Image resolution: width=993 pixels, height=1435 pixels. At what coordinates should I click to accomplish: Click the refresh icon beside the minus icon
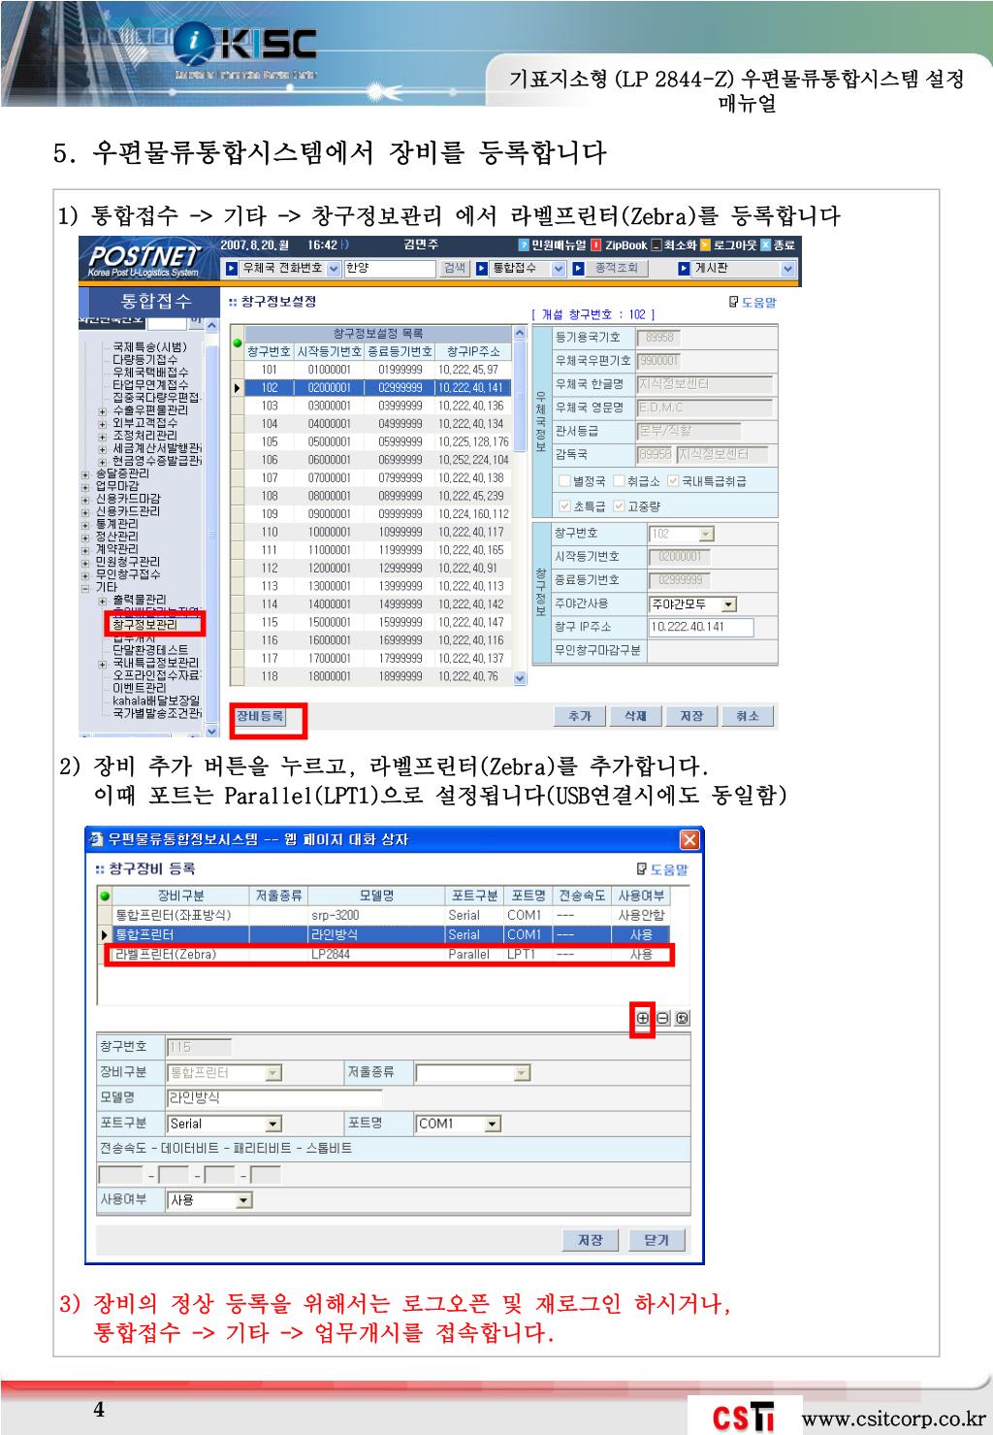click(682, 1018)
